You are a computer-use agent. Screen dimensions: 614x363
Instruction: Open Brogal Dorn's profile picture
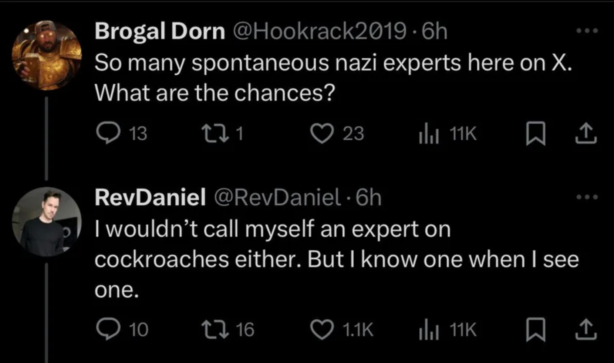[x=47, y=55]
